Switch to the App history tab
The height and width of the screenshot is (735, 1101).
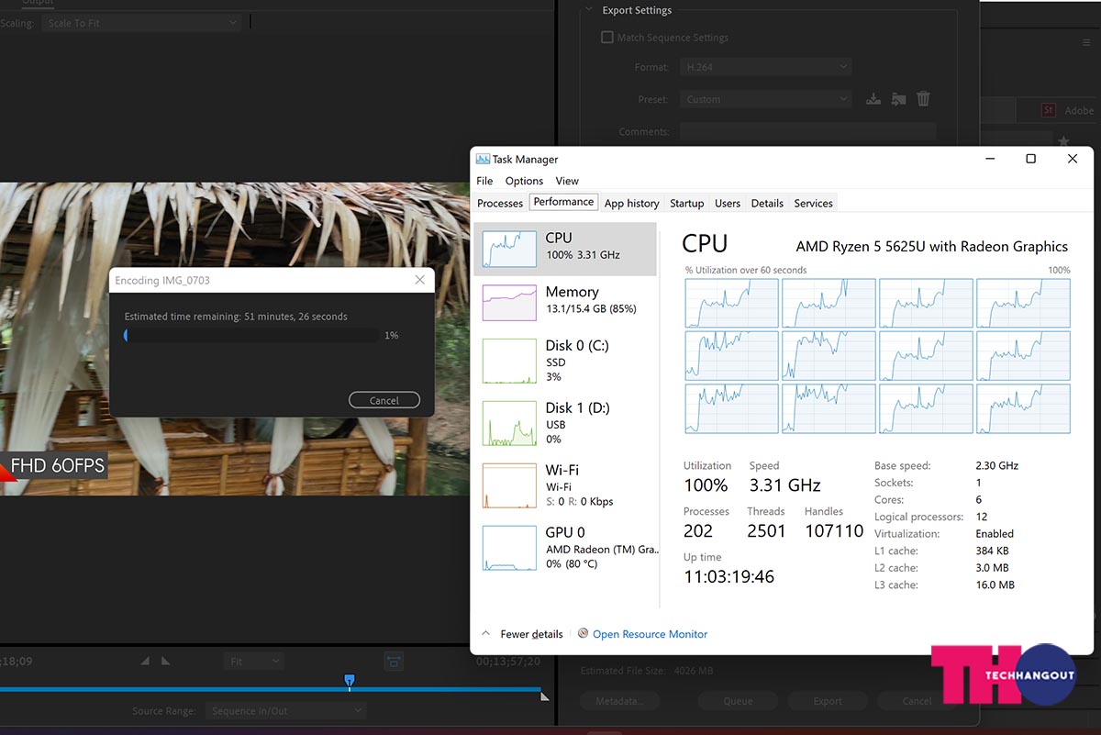pyautogui.click(x=631, y=203)
